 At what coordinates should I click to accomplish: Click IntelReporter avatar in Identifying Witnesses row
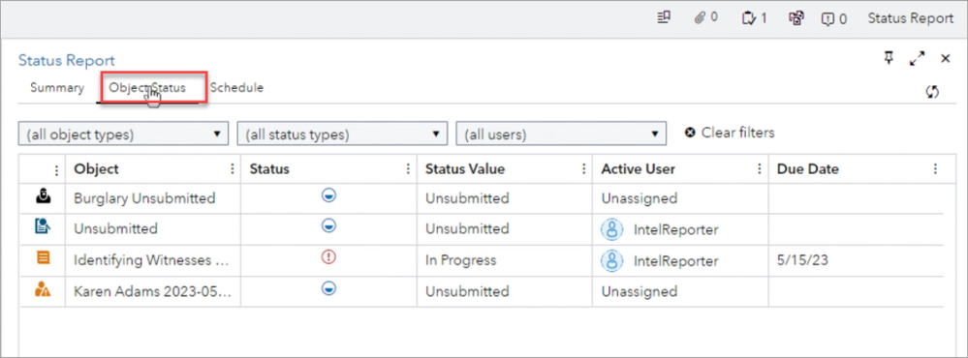click(x=612, y=260)
